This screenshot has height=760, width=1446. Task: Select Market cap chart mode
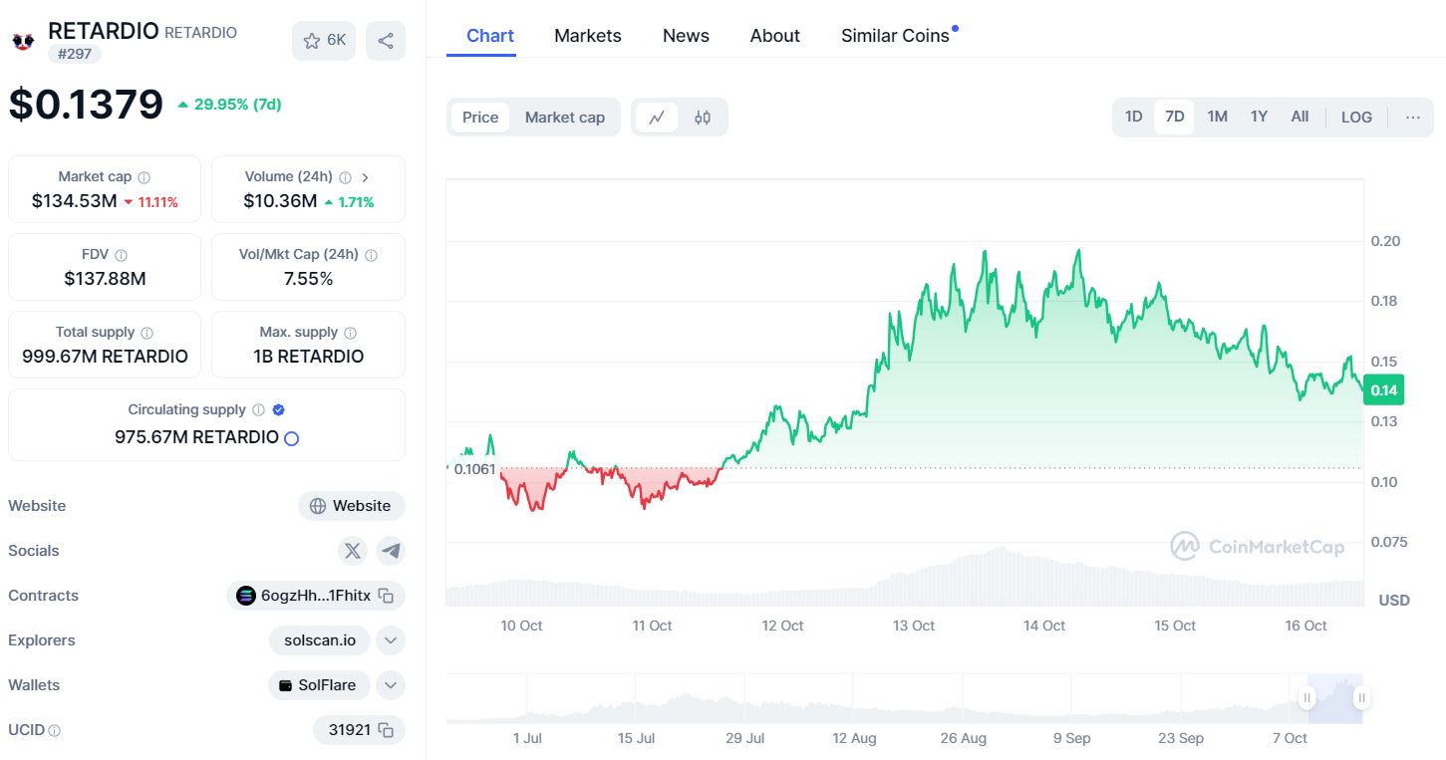tap(565, 118)
